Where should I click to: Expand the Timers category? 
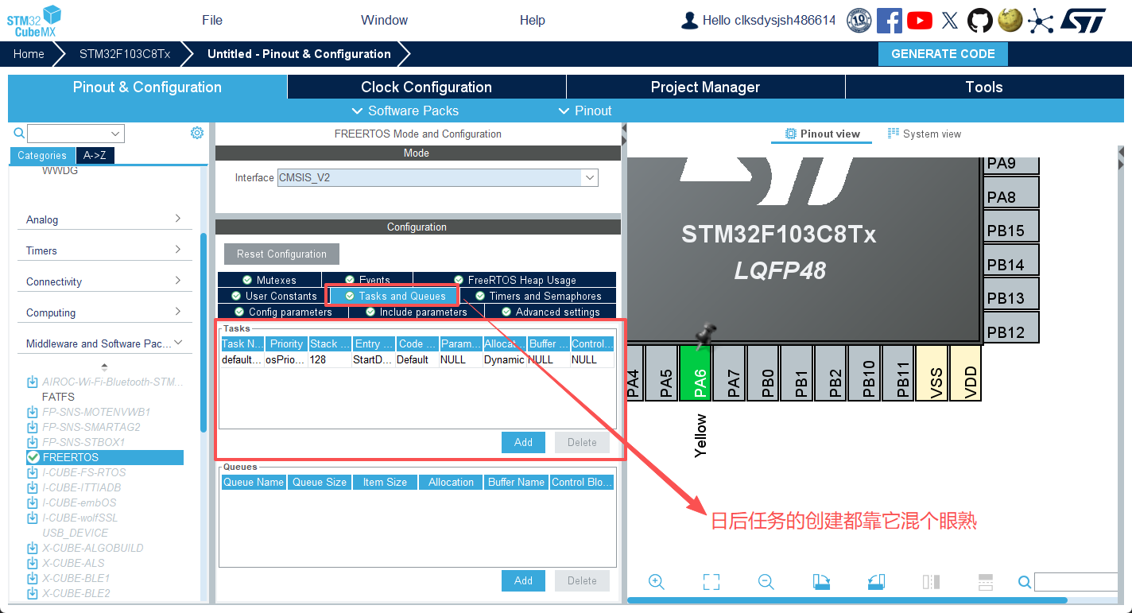pos(104,250)
